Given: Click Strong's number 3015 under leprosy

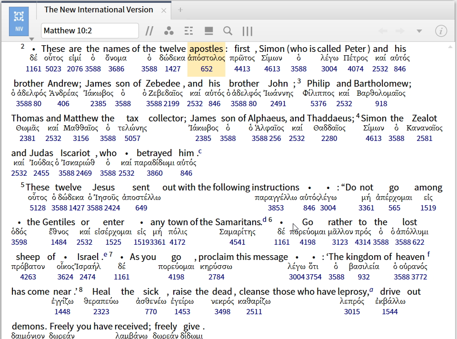Looking at the screenshot, I should coord(352,311).
